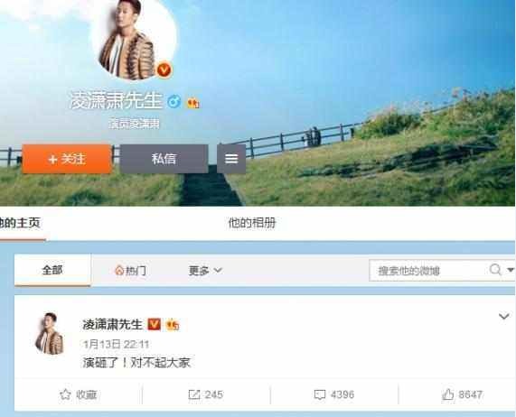This screenshot has height=417, width=516.
Task: Click the membership crown icon beside profile name
Action: pyautogui.click(x=193, y=103)
